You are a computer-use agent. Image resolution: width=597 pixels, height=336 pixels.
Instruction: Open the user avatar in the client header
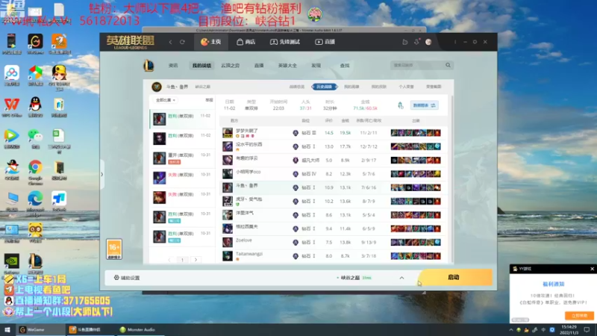pos(428,42)
